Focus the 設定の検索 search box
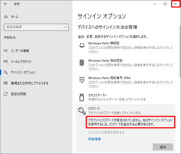Image resolution: width=181 pixels, height=154 pixels. [x=36, y=27]
